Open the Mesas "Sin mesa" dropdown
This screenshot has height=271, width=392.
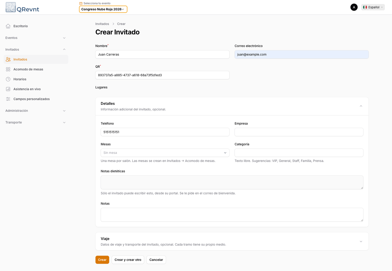[x=165, y=153]
